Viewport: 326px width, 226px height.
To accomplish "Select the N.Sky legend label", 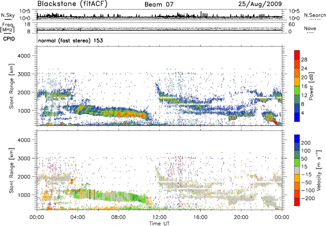I will [8, 15].
